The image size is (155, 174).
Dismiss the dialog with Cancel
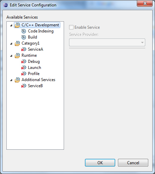(x=133, y=163)
